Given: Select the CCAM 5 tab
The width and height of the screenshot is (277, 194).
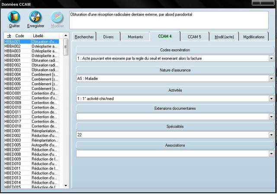Looking at the screenshot, I should (x=194, y=37).
